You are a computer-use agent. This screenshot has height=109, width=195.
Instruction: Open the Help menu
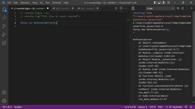(x=66, y=3)
